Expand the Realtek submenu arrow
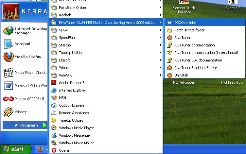 tap(161, 15)
